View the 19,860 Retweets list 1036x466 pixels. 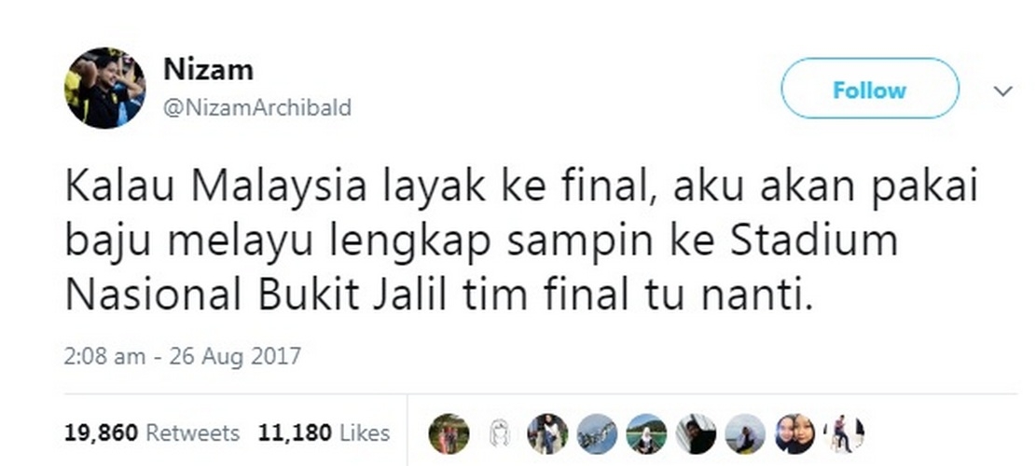tap(151, 433)
